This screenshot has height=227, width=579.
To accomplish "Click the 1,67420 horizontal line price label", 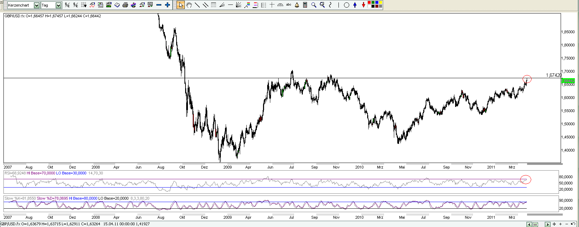I will pyautogui.click(x=554, y=75).
